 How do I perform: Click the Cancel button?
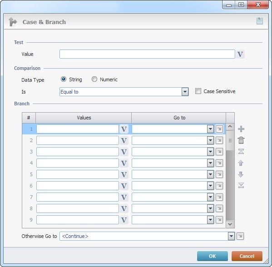pos(247,256)
